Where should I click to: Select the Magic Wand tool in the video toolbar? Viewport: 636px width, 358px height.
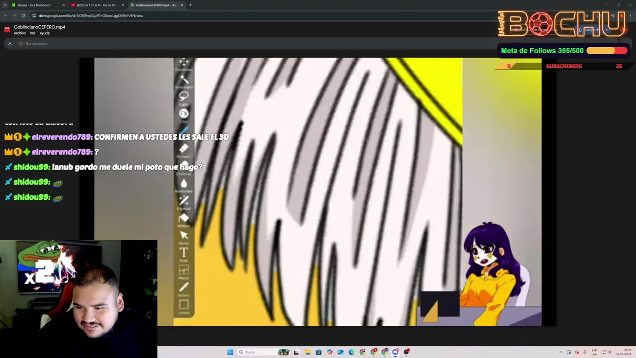[184, 80]
